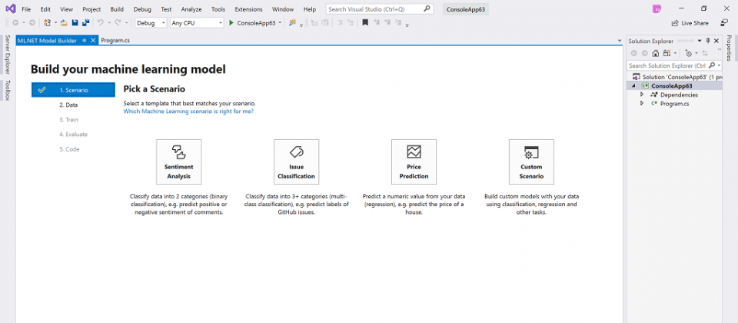Select the Dependencies tree item
This screenshot has width=738, height=323.
point(679,95)
